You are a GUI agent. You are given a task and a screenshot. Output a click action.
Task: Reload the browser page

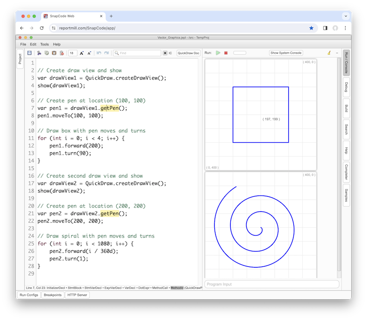(42, 28)
